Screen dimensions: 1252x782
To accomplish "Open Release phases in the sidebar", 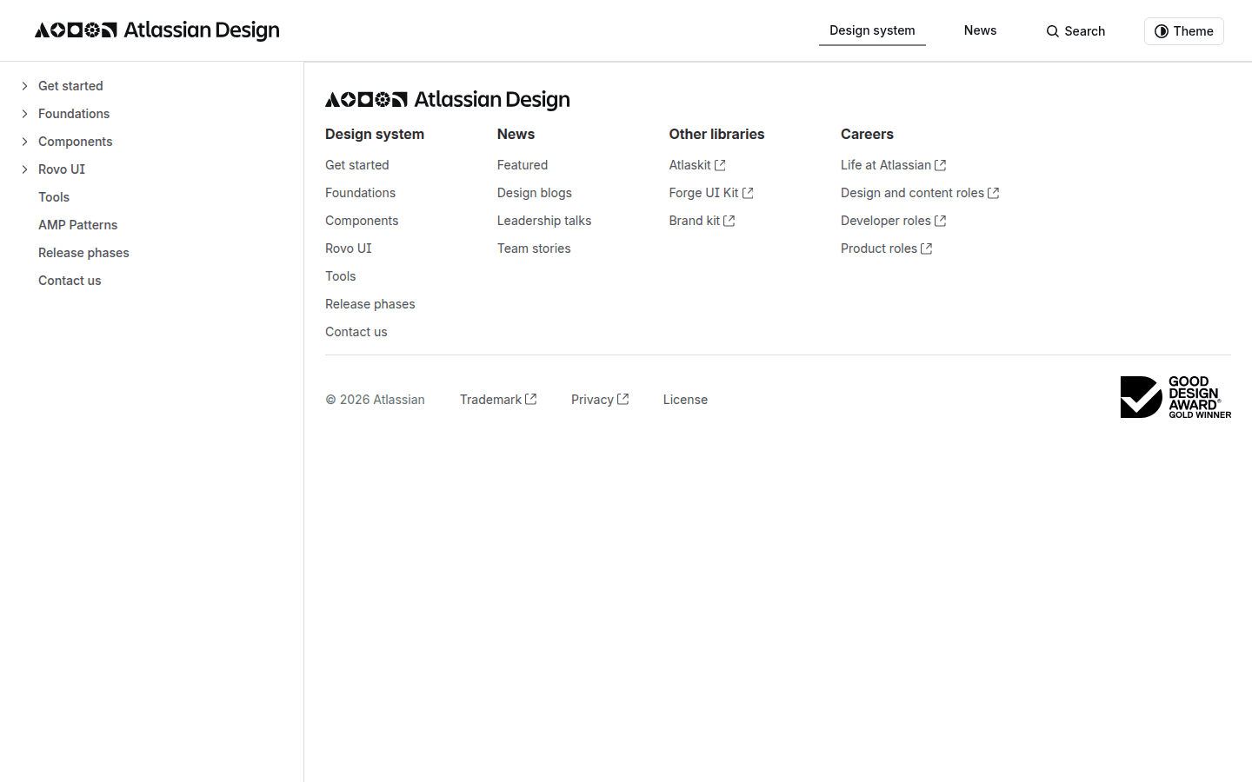I will point(83,253).
